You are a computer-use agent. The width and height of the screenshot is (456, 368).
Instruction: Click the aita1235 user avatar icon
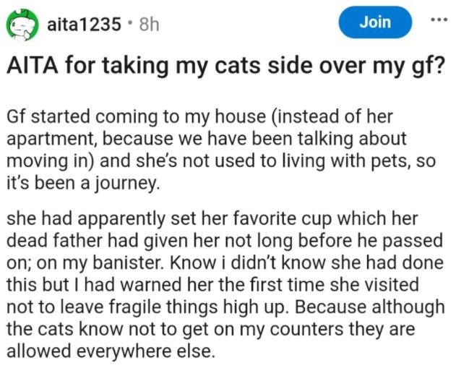[x=22, y=23]
